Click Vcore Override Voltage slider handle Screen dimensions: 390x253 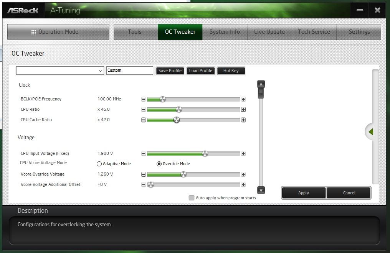coord(183,174)
